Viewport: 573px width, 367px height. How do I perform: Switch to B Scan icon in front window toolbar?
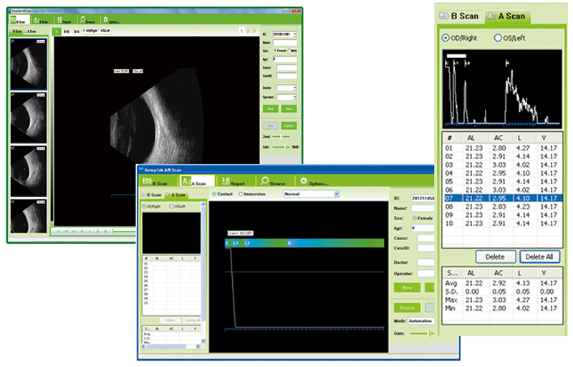[x=147, y=181]
